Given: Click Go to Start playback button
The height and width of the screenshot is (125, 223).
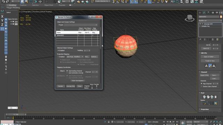Looking at the screenshot, I should coord(164,122).
